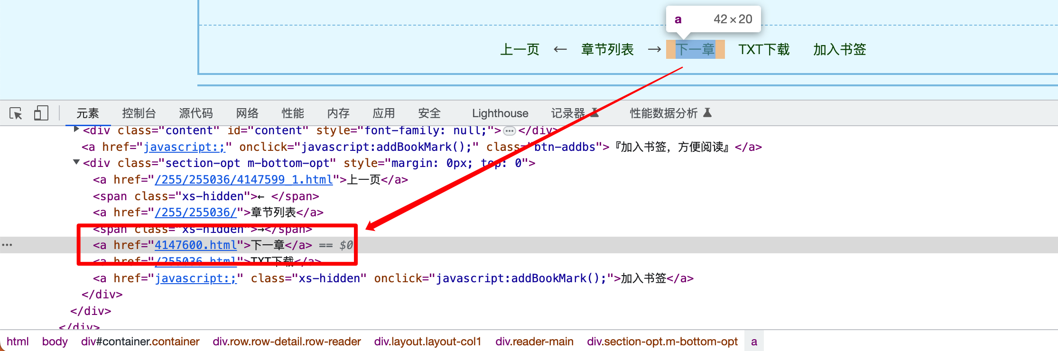Expand the div id="content" node
Viewport: 1058px width, 351px height.
click(x=76, y=129)
